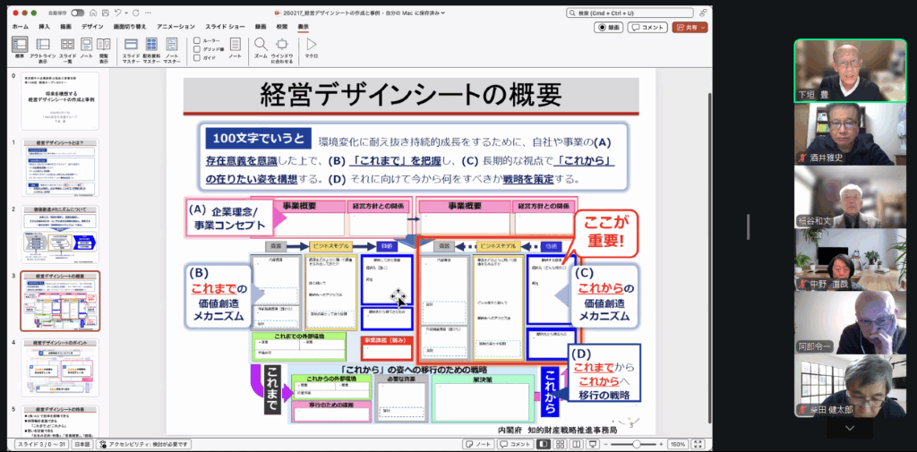The width and height of the screenshot is (917, 452).
Task: Open Slide Sorter view (スライド一覧)
Action: [x=67, y=47]
